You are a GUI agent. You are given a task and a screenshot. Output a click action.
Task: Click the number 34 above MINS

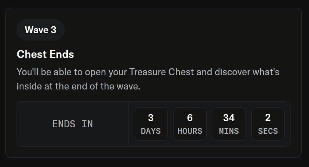[x=229, y=118]
